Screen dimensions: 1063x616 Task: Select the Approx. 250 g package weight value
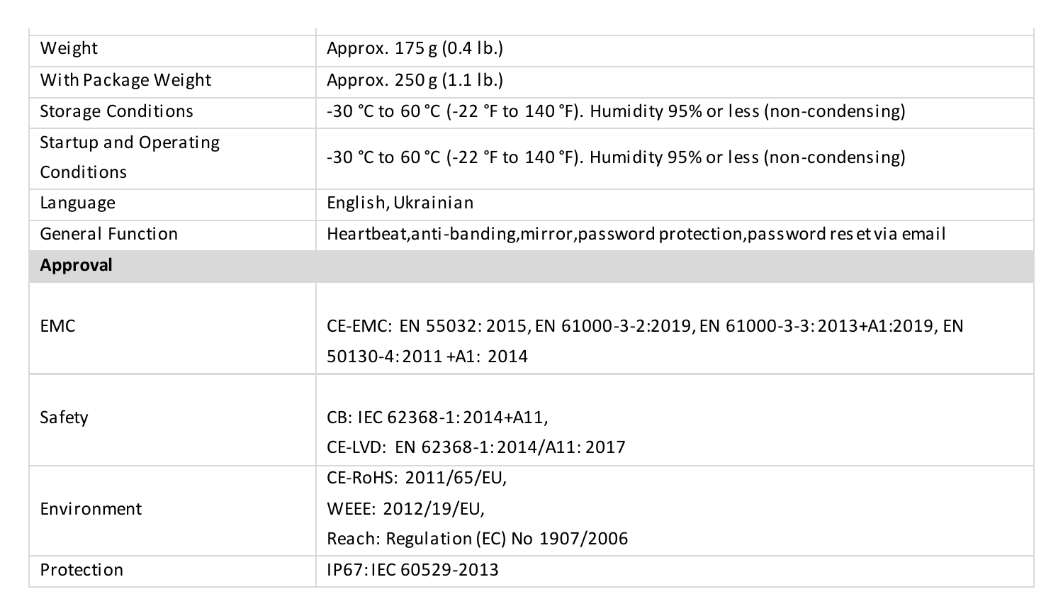point(415,79)
